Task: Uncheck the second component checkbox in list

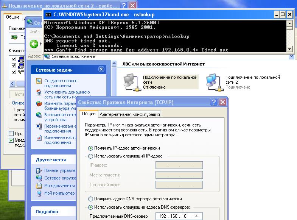Action: pyautogui.click(x=14, y=65)
